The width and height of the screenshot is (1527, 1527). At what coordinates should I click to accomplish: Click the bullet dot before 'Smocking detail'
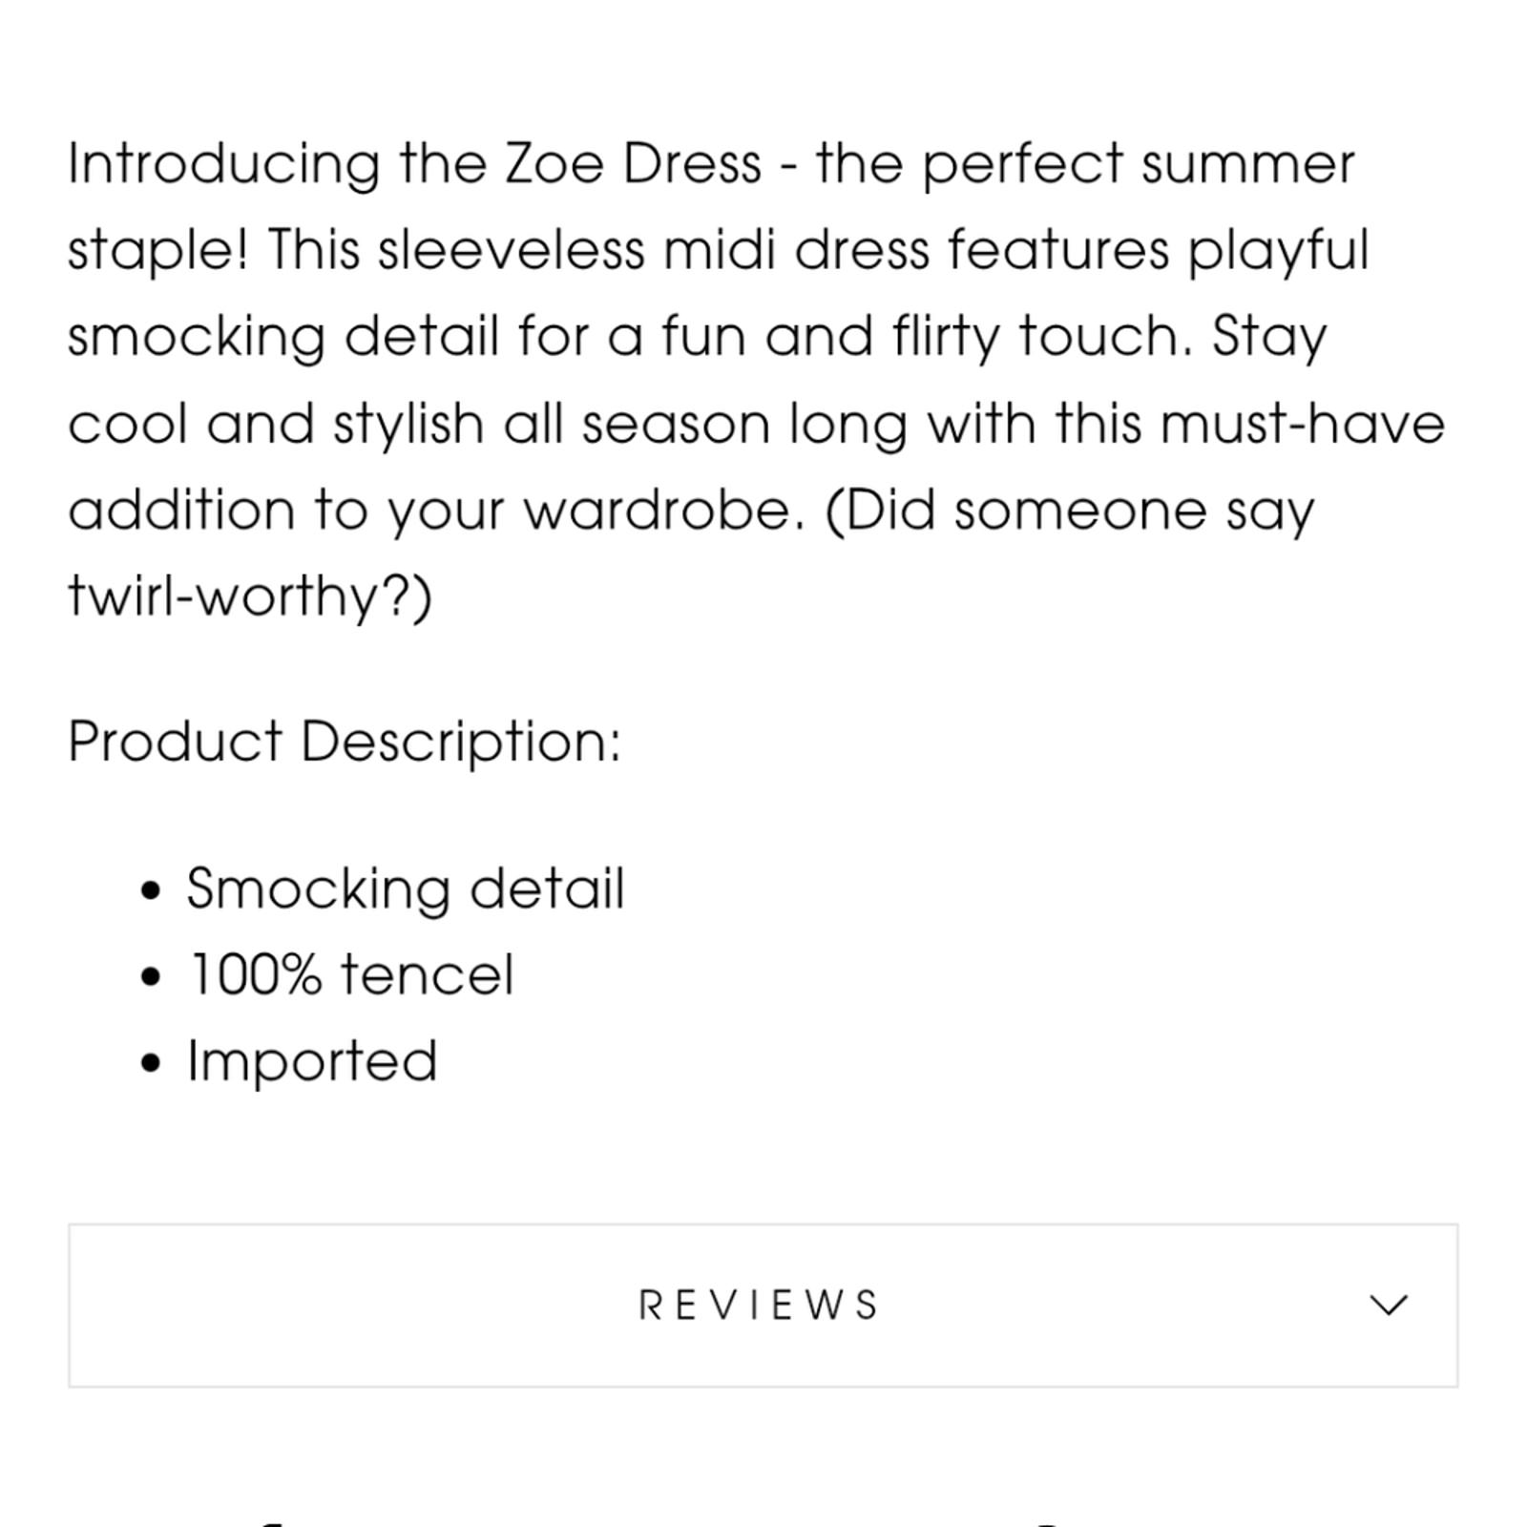pos(151,891)
